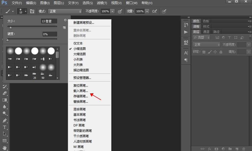The image size is (252, 151).
Task: Click the hardness 0% input field
Action: 50,34
